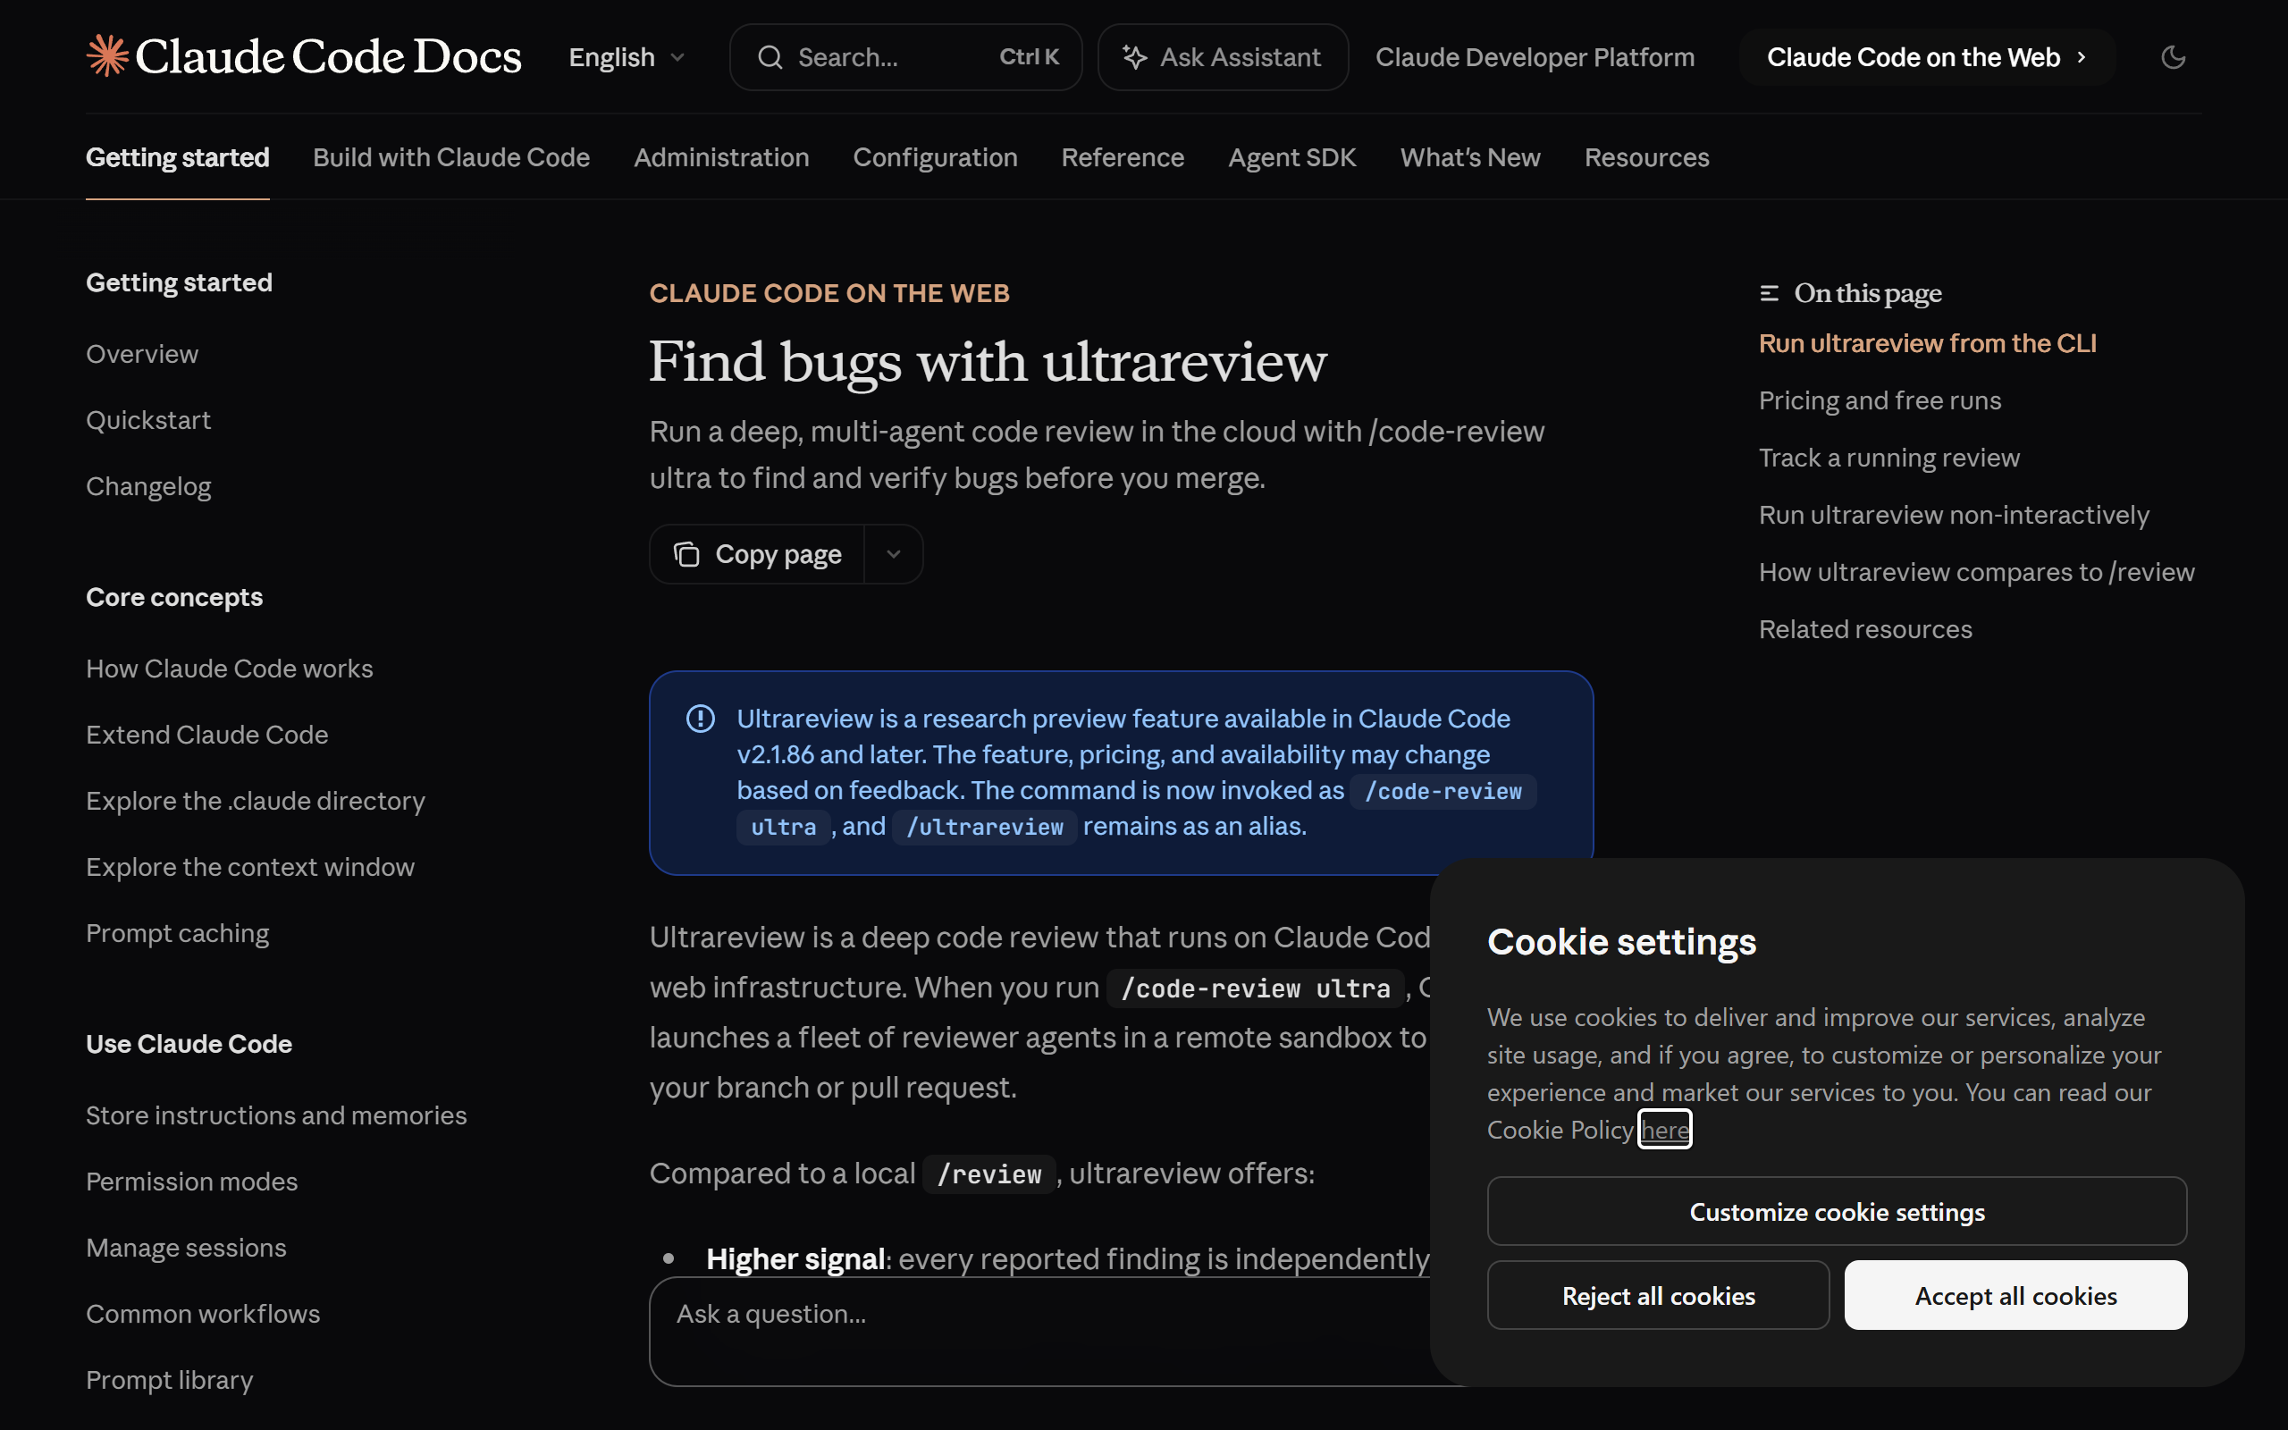Open Claude Code on the Web button
2288x1430 pixels.
click(x=1926, y=56)
